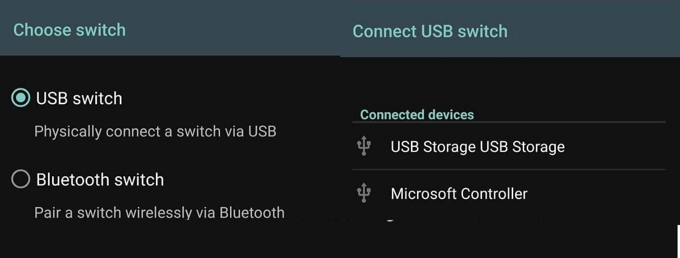Tap the "Bluetooth switch" option label
The height and width of the screenshot is (258, 680).
click(100, 180)
